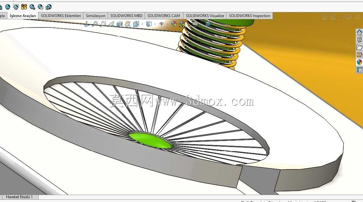This screenshot has height=202, width=363.
Task: Click the tile document window left icon
Action: click(x=325, y=17)
